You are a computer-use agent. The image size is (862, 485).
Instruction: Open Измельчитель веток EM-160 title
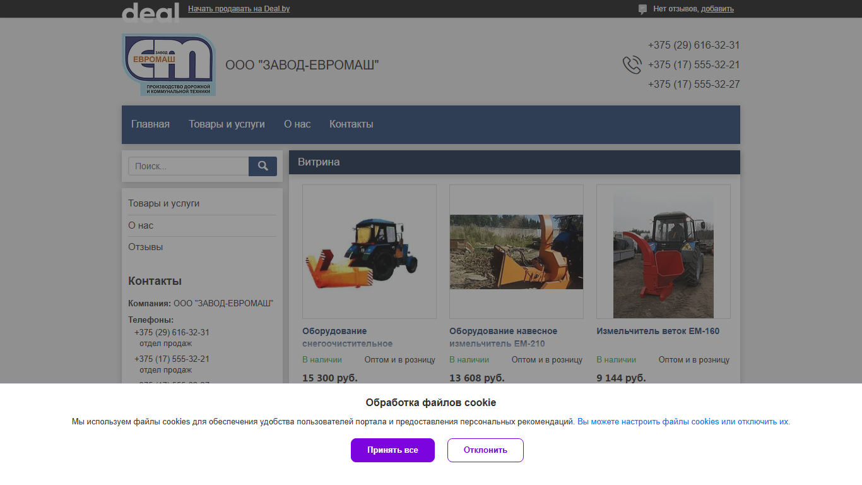[x=658, y=331]
